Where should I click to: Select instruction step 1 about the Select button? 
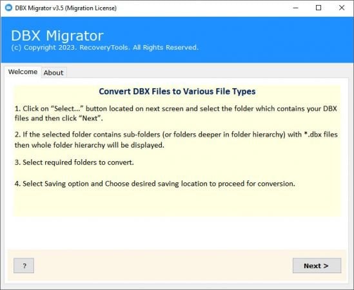pos(176,113)
